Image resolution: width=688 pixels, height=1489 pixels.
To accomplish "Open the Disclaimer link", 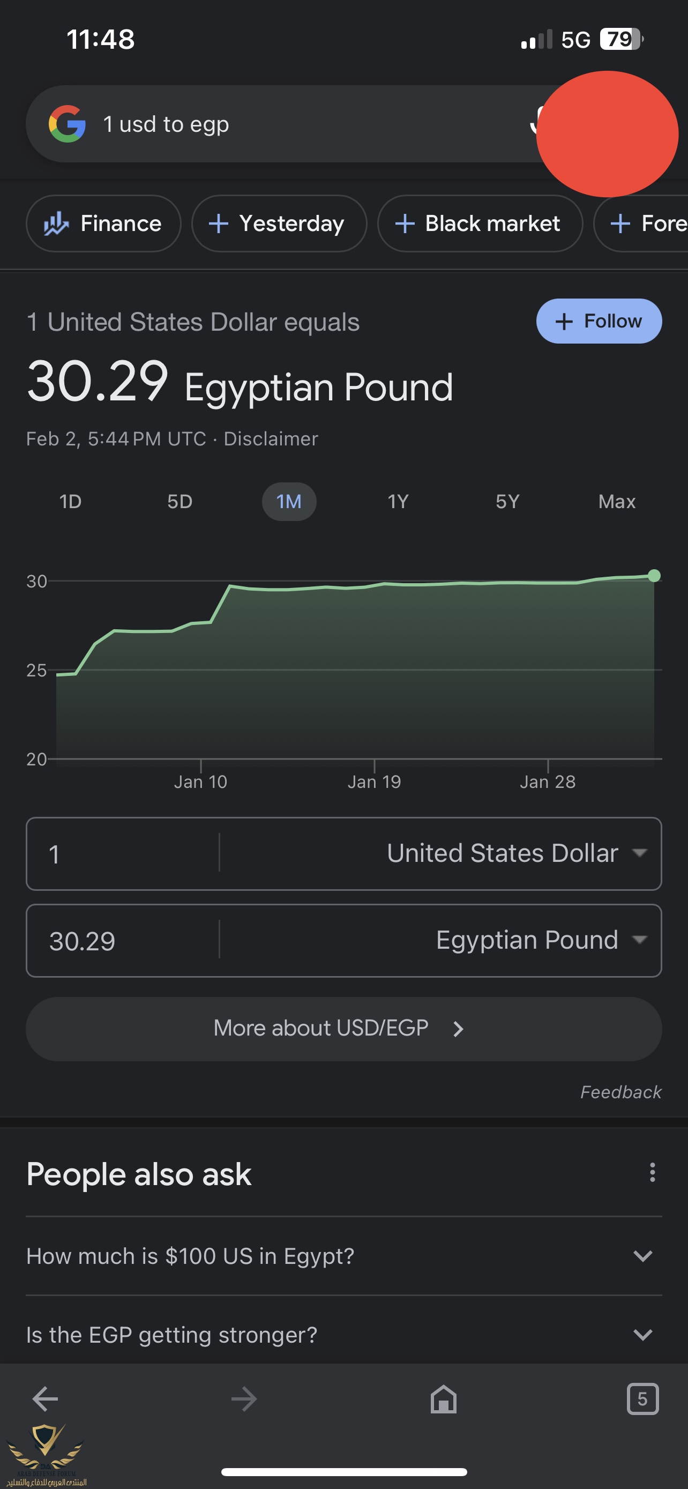I will coord(271,438).
